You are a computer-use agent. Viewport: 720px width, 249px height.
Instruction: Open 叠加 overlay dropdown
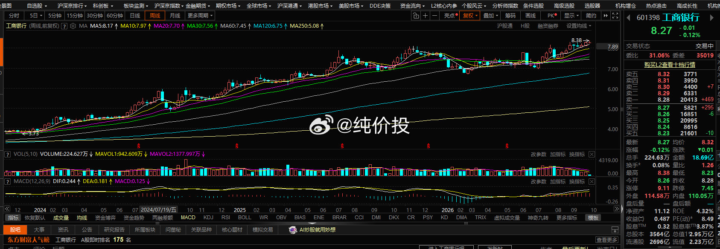490,16
